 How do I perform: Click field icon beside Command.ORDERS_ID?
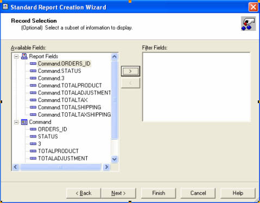point(33,64)
